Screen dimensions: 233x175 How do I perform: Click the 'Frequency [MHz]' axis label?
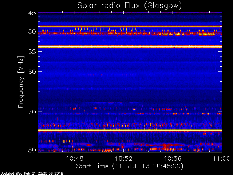21,82
